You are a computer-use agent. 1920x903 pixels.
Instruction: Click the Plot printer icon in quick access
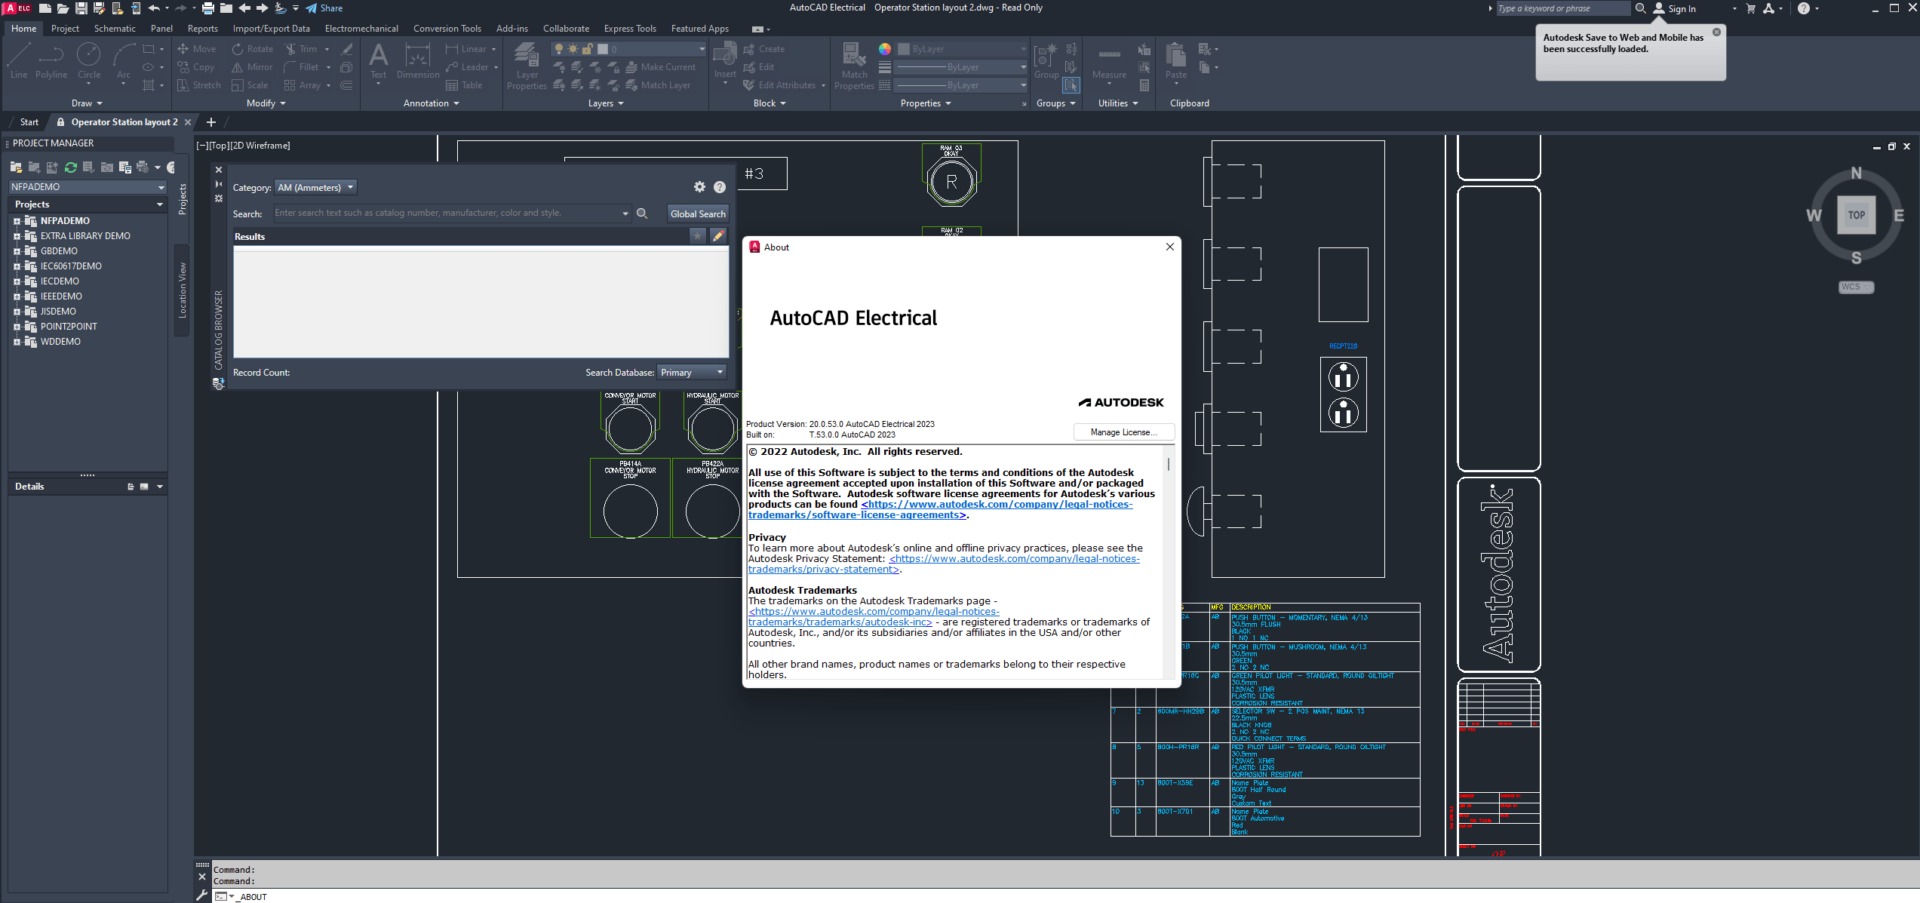click(x=207, y=8)
